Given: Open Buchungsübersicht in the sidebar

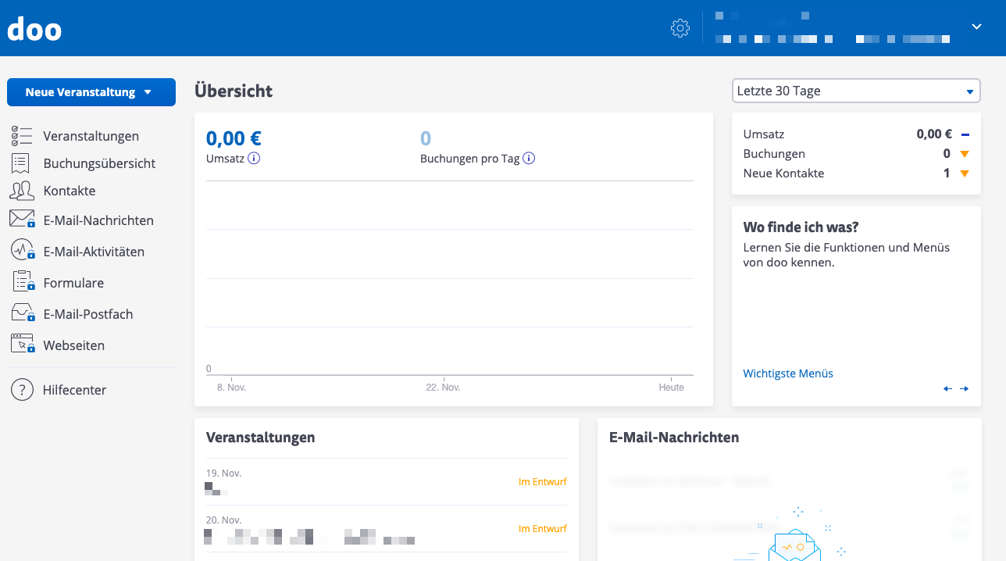Looking at the screenshot, I should click(x=99, y=163).
